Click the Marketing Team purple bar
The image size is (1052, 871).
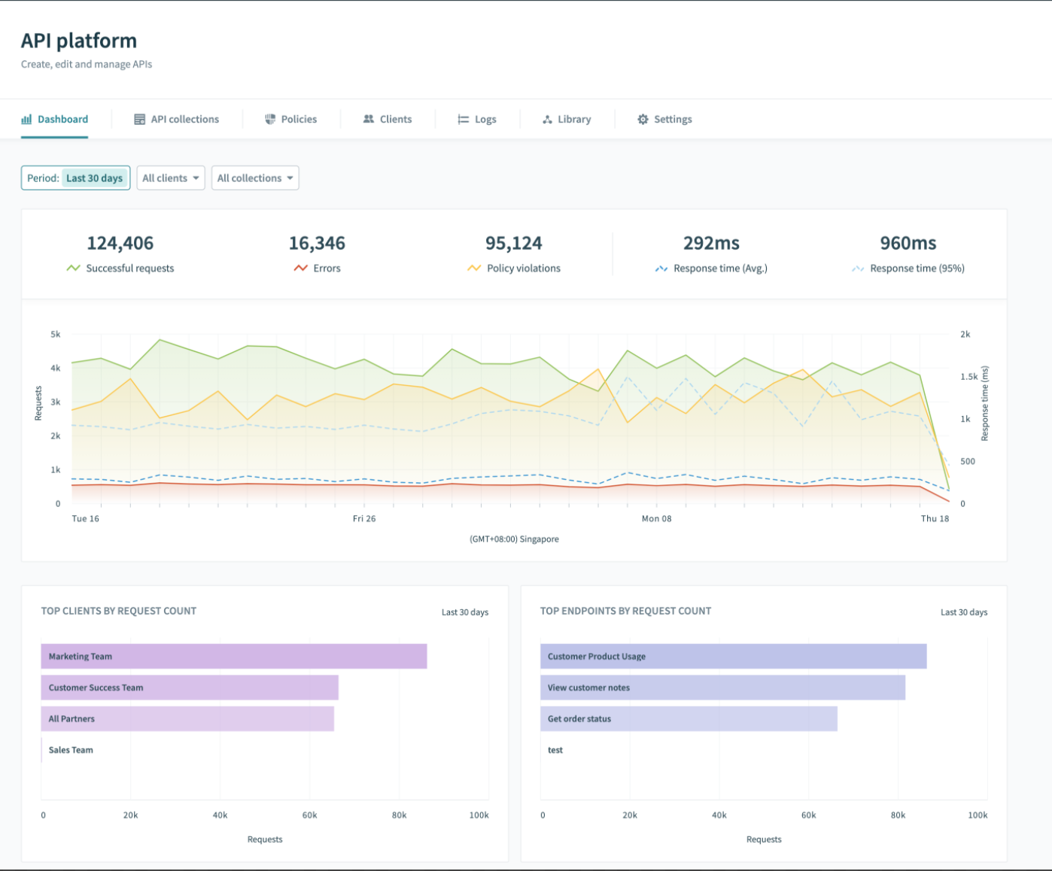234,656
